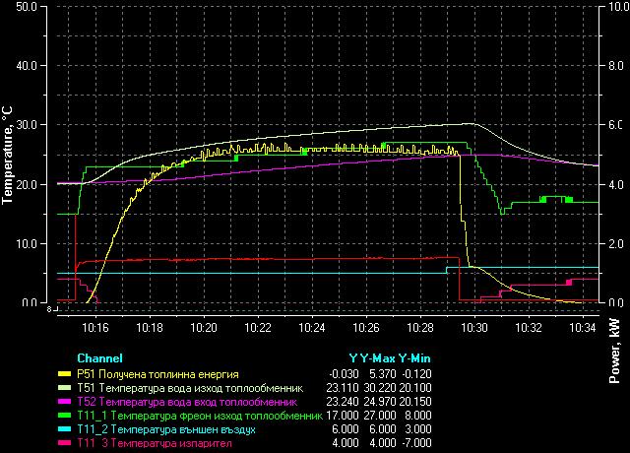The height and width of the screenshot is (453, 630).
Task: Click the 50.0 temperature axis label
Action: pos(27,7)
